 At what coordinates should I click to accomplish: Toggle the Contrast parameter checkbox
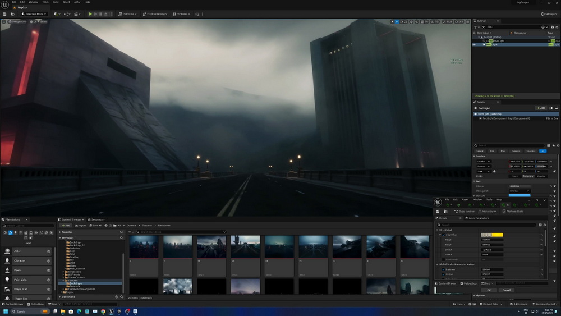pyautogui.click(x=444, y=274)
